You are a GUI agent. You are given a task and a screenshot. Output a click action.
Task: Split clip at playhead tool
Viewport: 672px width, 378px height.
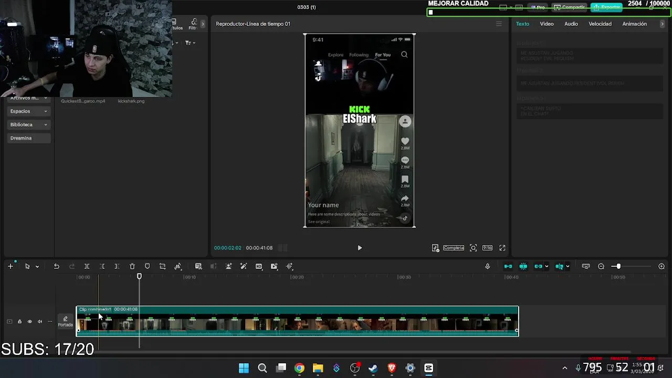[x=87, y=266]
